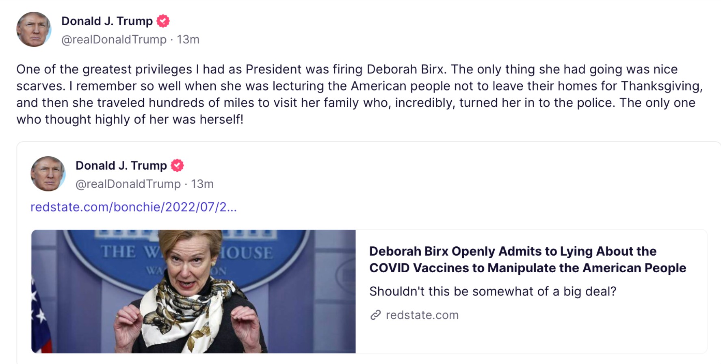
Task: Open the redstate.com/bonchie/2022/07/2... link
Action: [134, 207]
